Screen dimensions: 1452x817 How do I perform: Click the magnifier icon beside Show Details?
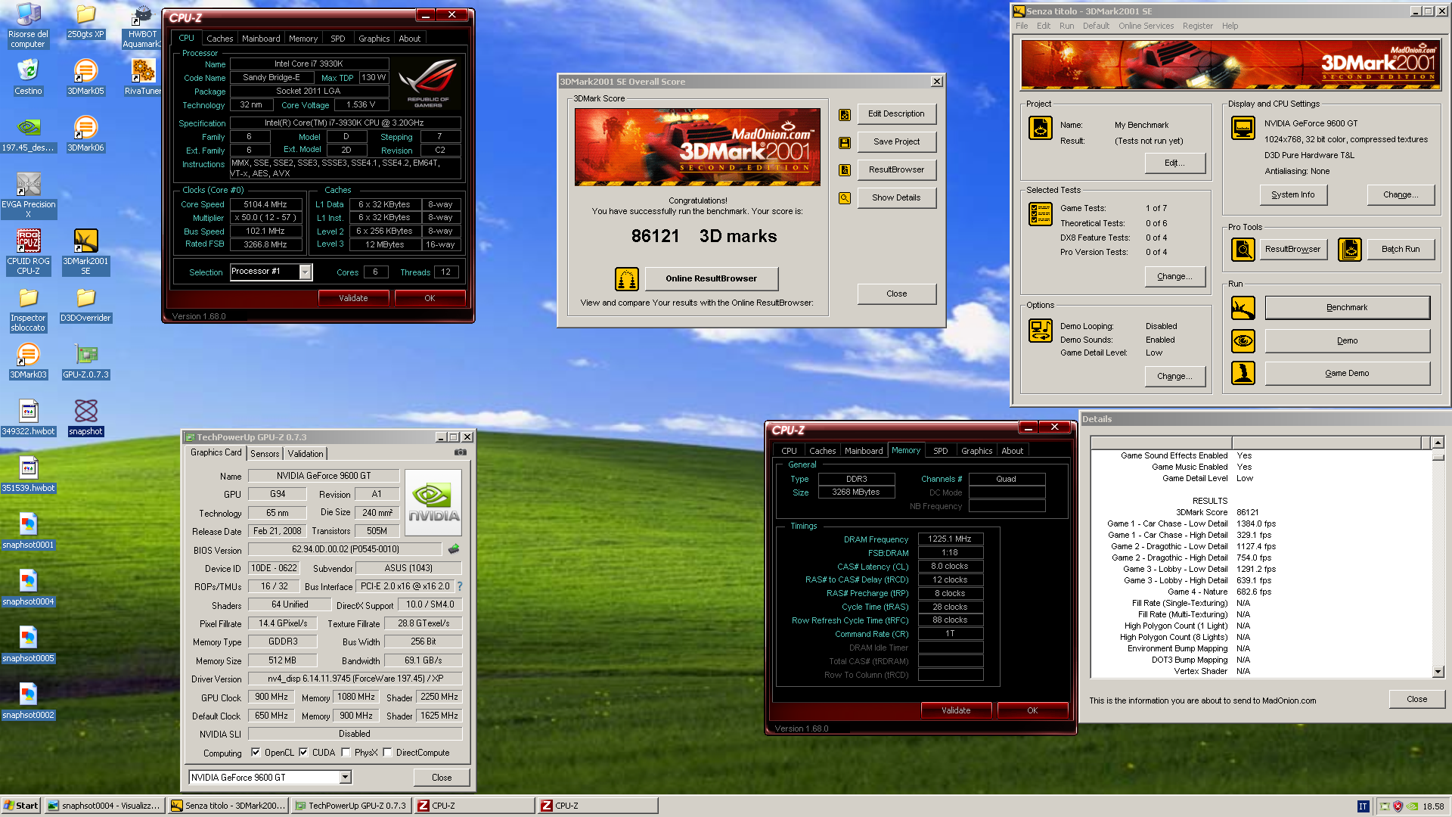click(845, 198)
